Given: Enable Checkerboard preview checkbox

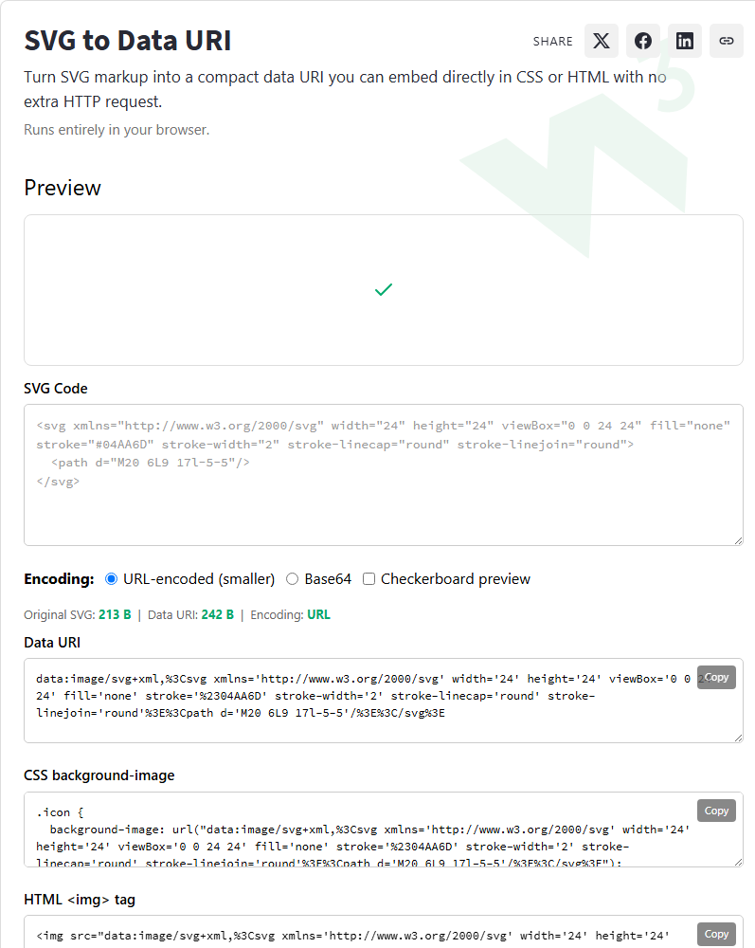Looking at the screenshot, I should (369, 579).
